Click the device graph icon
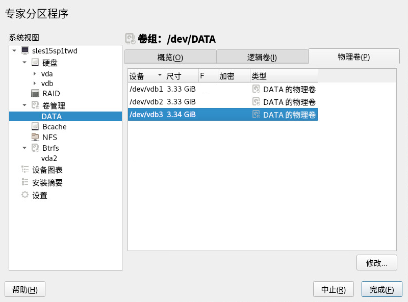The image size is (408, 302). [25, 170]
